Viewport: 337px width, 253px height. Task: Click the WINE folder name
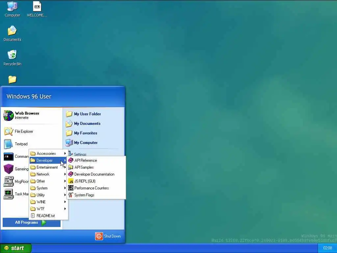click(41, 202)
